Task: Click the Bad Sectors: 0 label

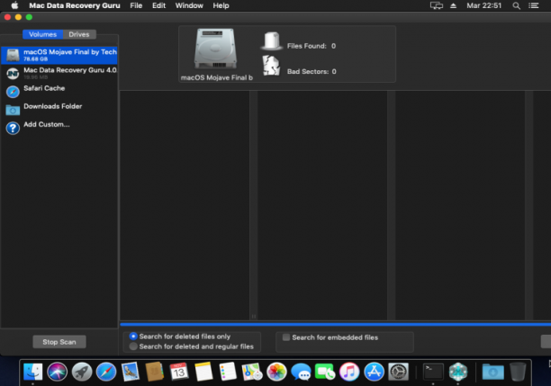Action: pos(312,72)
